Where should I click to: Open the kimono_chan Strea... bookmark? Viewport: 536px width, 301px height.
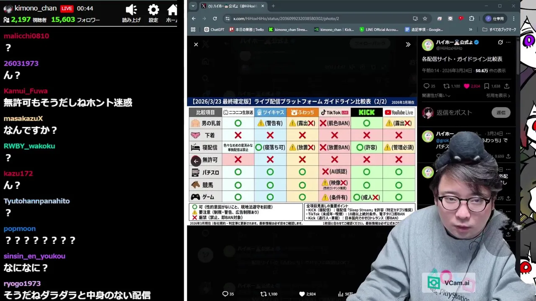289,30
